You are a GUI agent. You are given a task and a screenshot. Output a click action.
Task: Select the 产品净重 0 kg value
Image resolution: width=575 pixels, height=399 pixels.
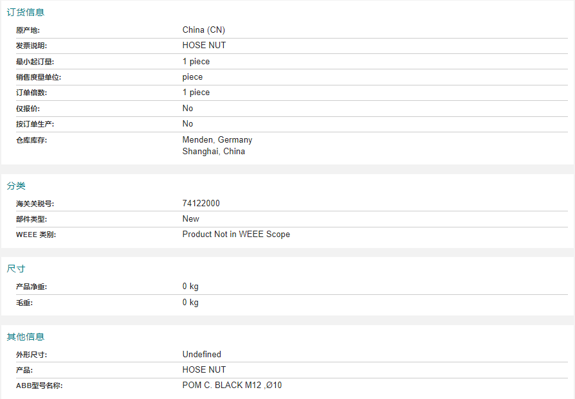point(190,286)
